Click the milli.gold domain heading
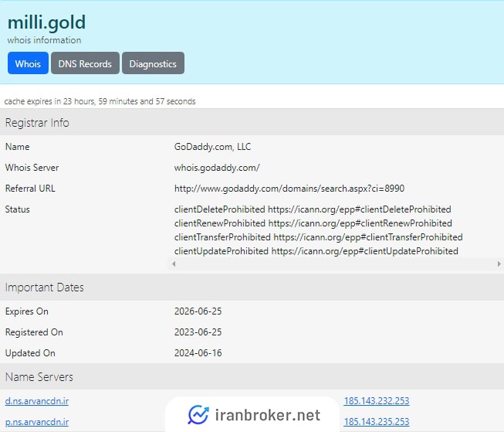Screen dimensions: 504x432 point(46,22)
